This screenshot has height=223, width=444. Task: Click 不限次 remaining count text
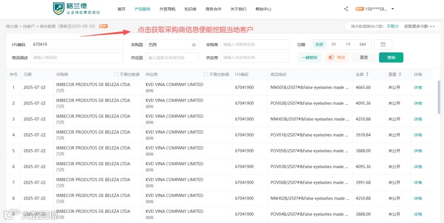coord(393,26)
